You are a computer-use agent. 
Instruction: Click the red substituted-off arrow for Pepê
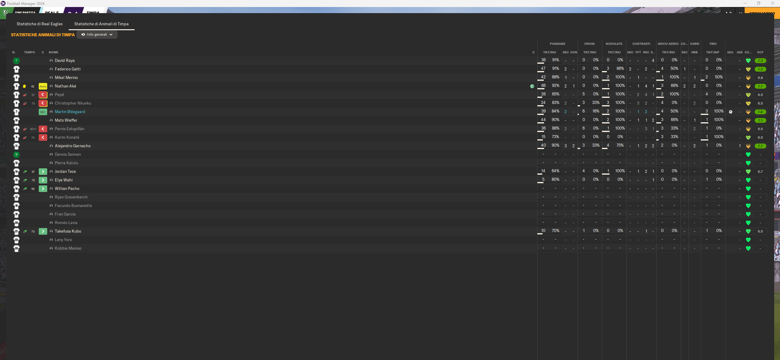click(43, 95)
